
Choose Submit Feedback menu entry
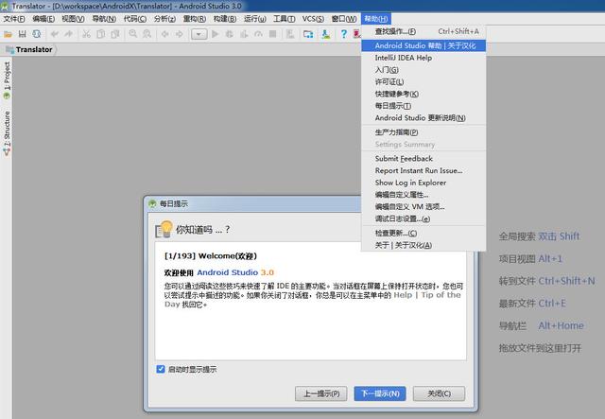[423, 158]
